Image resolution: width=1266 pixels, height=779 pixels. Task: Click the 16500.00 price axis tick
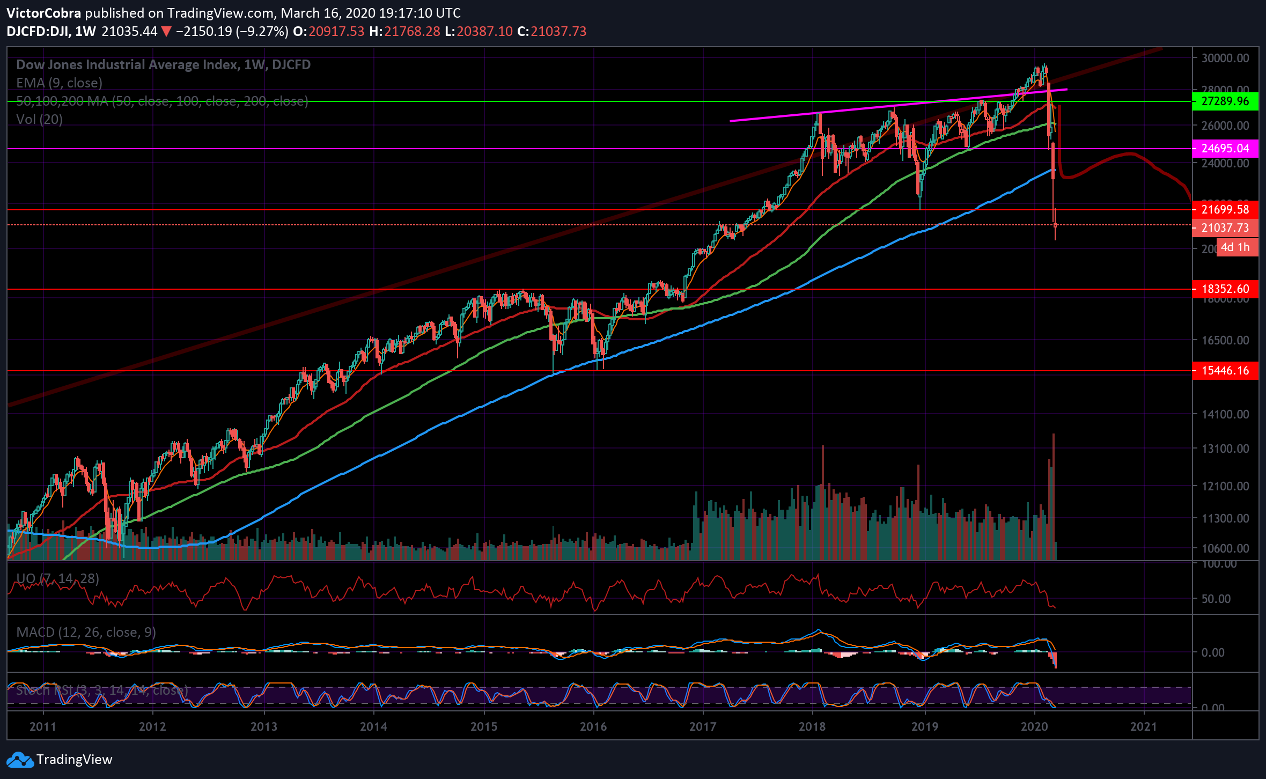click(x=1225, y=340)
